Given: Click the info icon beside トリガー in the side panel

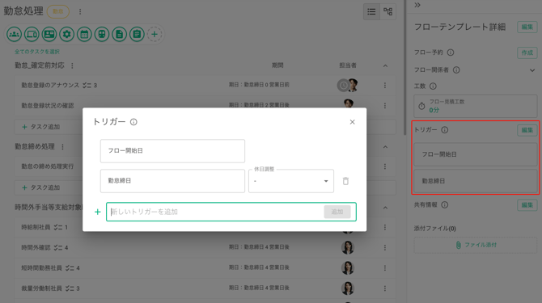Looking at the screenshot, I should pos(445,130).
